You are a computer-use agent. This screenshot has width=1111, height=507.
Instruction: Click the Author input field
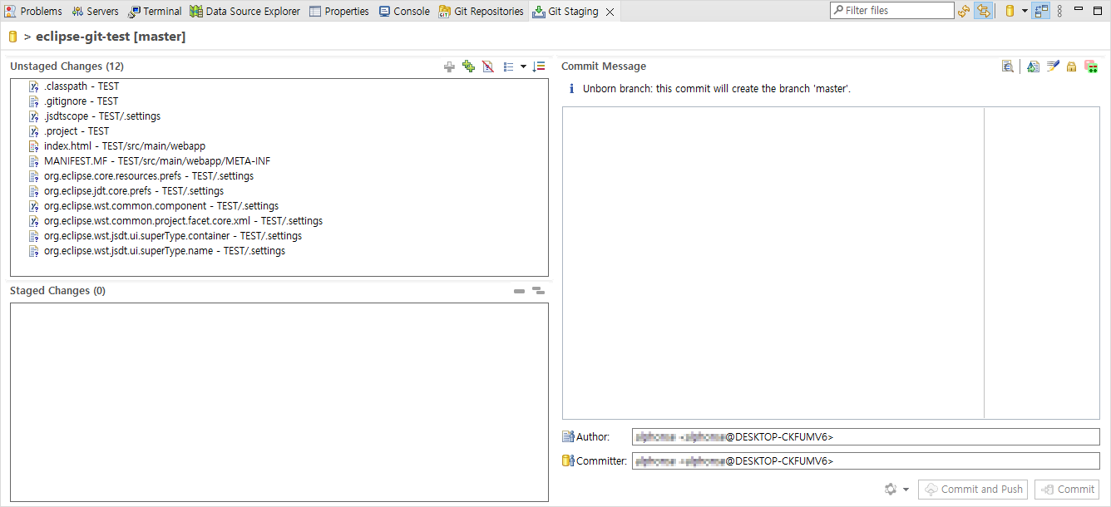pos(865,437)
